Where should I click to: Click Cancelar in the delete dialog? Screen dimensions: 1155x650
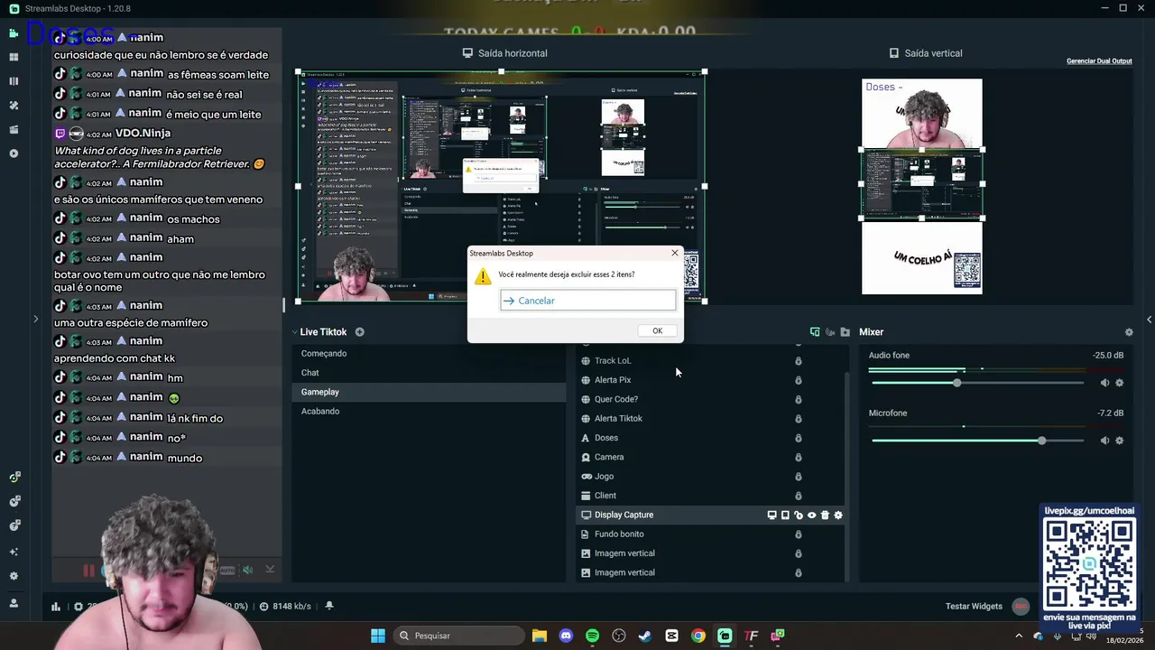pyautogui.click(x=587, y=301)
